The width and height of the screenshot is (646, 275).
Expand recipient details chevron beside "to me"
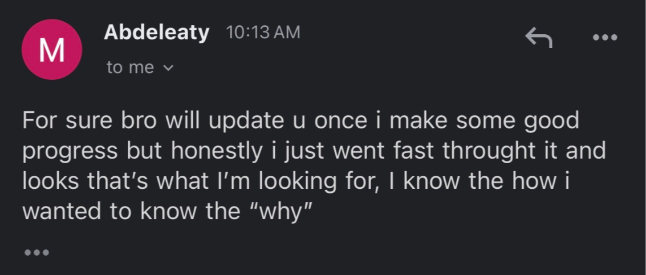[x=168, y=68]
